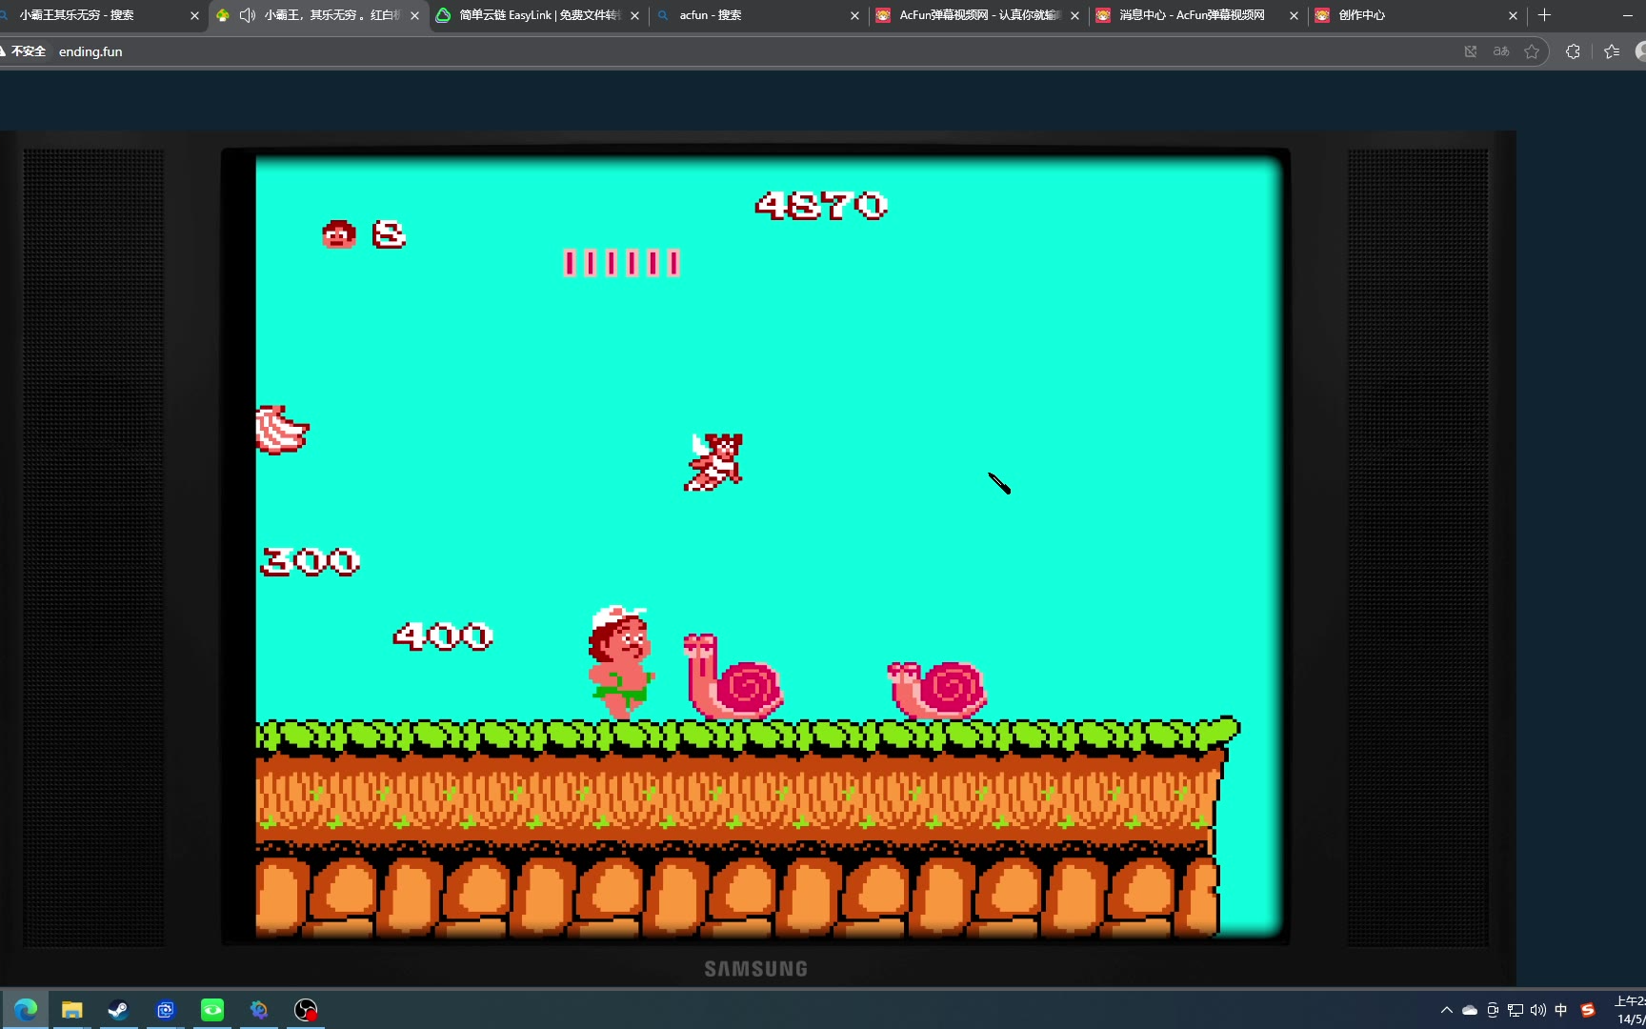Image resolution: width=1646 pixels, height=1029 pixels.
Task: Click the Master Higgins player character
Action: [621, 661]
